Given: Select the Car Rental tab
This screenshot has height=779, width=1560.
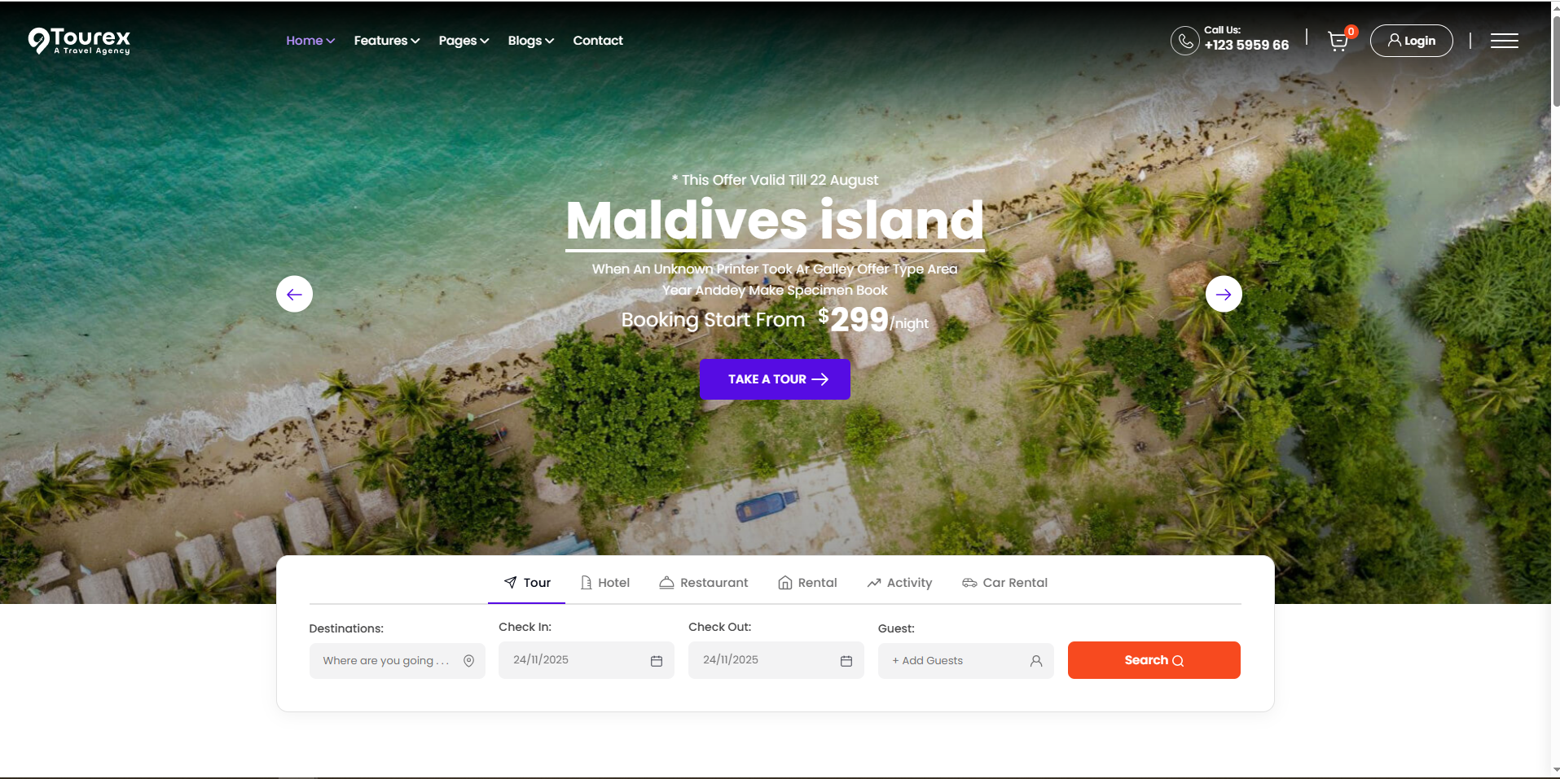Looking at the screenshot, I should (x=1005, y=583).
